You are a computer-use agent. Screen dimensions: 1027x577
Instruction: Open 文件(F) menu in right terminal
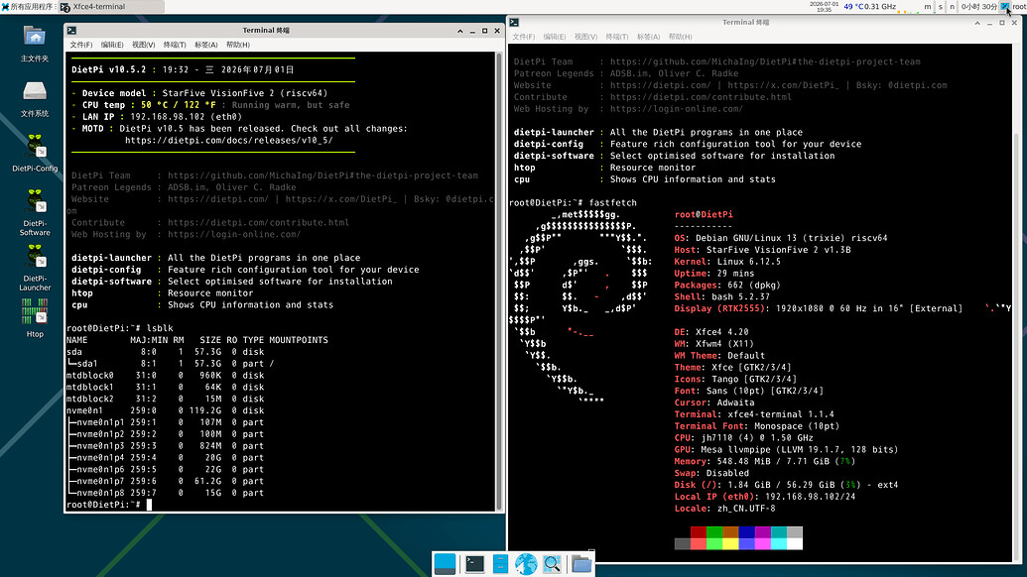coord(523,37)
